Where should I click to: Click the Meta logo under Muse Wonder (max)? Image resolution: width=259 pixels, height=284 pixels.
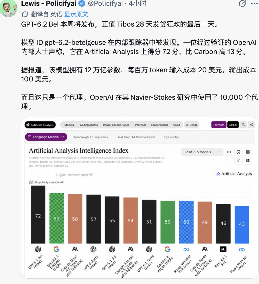tap(242, 250)
